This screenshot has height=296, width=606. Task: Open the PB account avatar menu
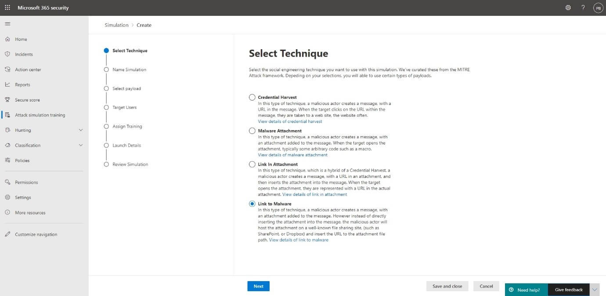(598, 7)
